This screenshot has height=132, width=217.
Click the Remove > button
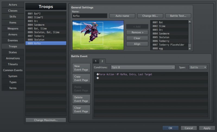137,32
